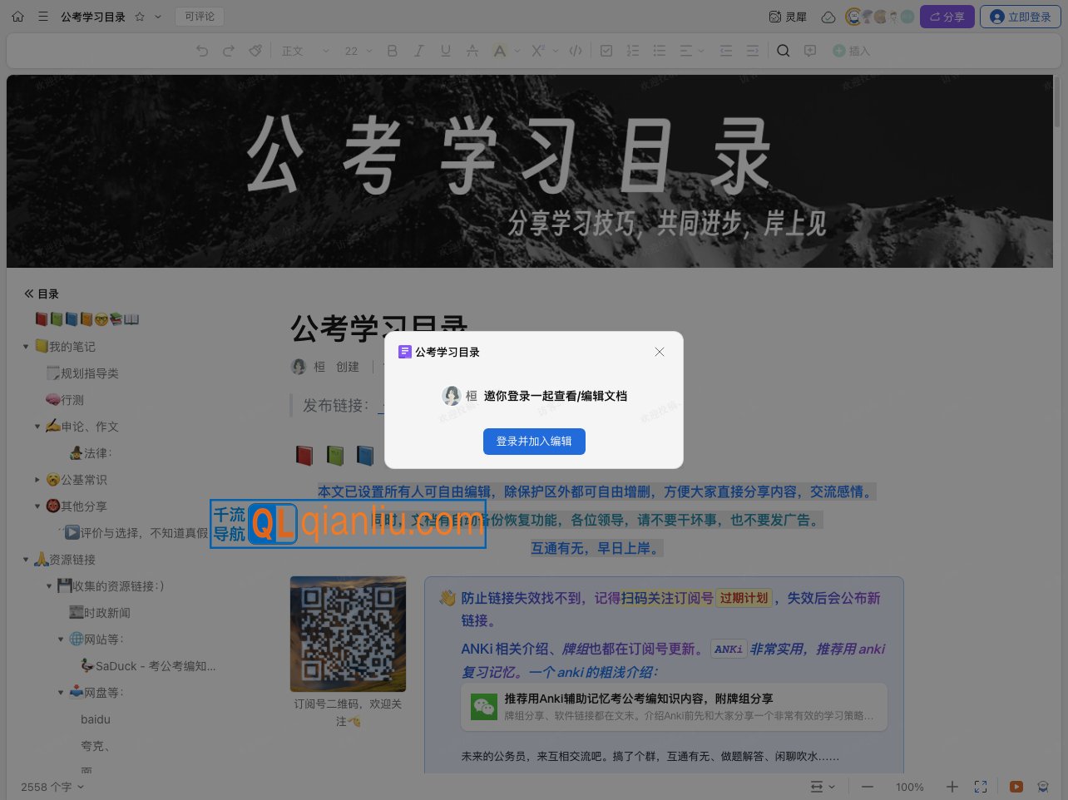Insert code with the </> toolbar icon
This screenshot has width=1068, height=800.
[575, 51]
